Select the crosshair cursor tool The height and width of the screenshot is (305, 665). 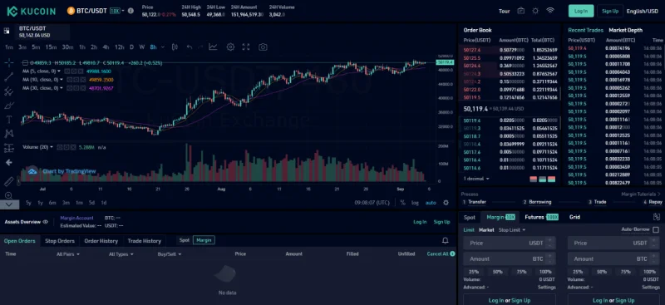(x=8, y=63)
